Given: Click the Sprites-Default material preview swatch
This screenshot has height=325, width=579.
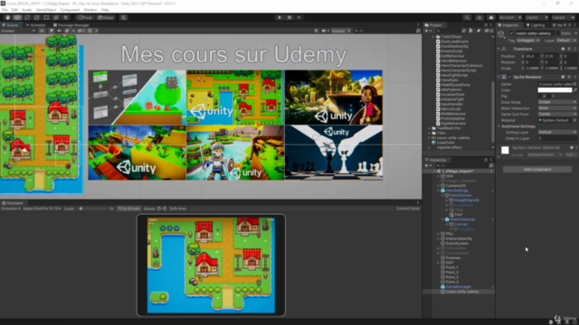Looking at the screenshot, I should 505,150.
